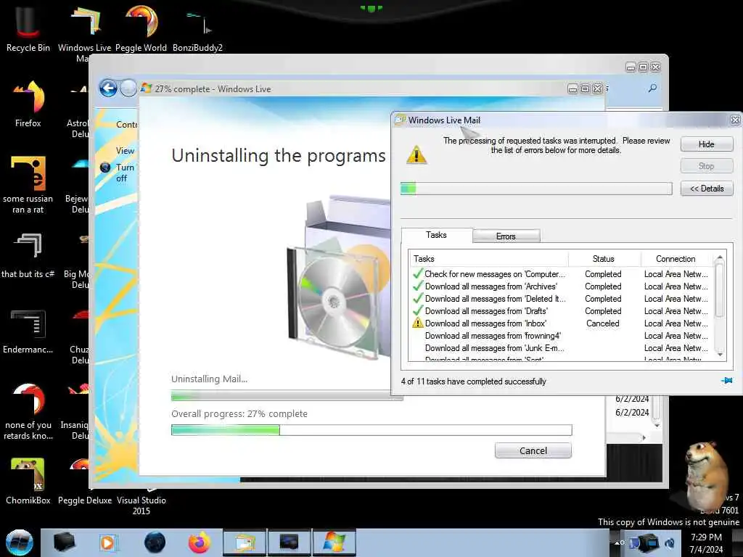This screenshot has height=557, width=743.
Task: Click the forward arrow in Control Panel window
Action: click(x=128, y=88)
